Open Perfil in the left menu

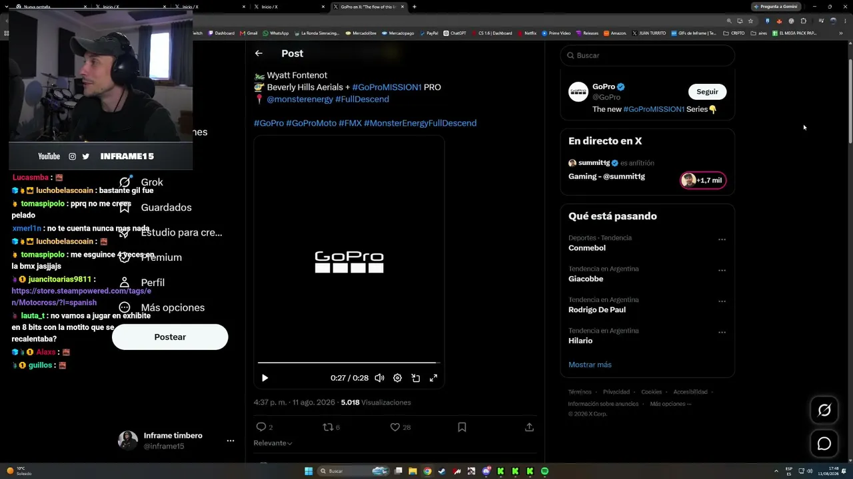tap(142, 283)
